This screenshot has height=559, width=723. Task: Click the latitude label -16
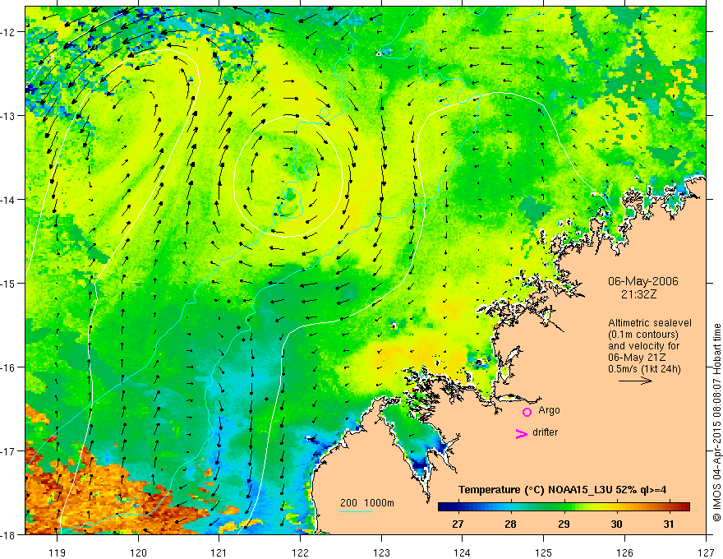(8, 367)
